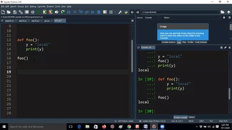The width and height of the screenshot is (232, 130).
Task: Open the Help pane options menu
Action: [x=229, y=18]
